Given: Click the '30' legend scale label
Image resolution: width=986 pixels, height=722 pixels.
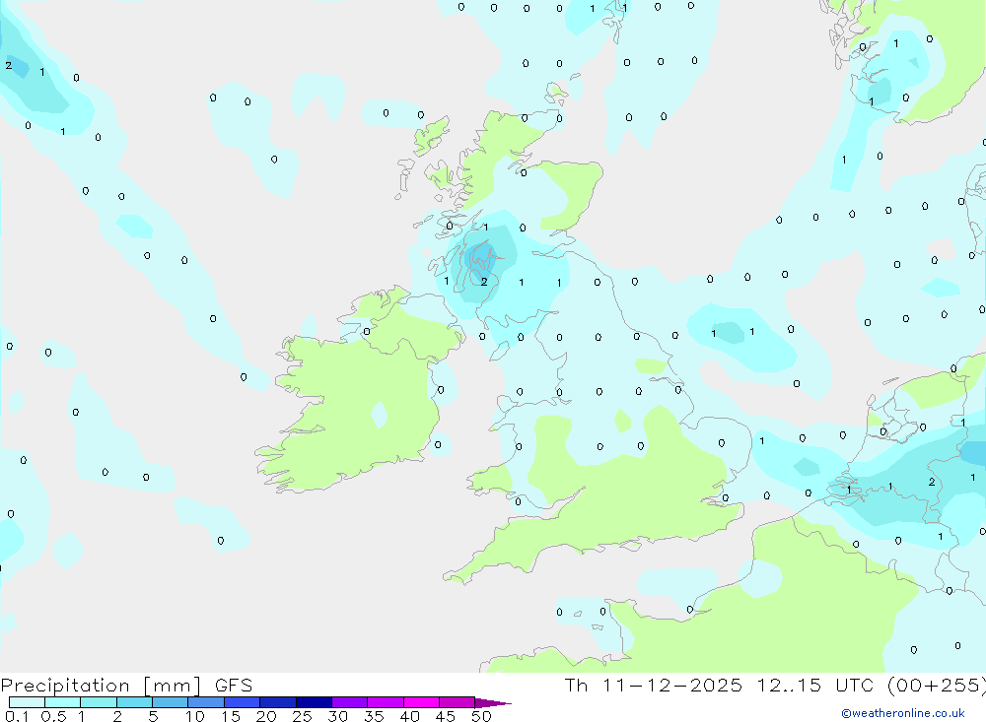Looking at the screenshot, I should (337, 716).
